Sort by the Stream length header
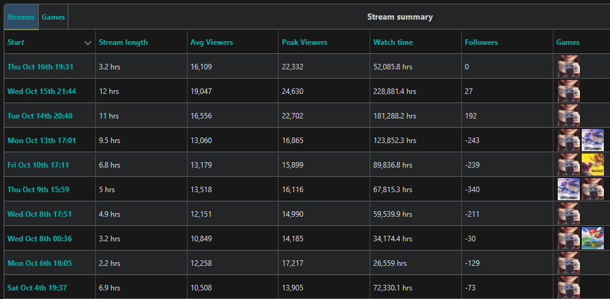 tap(123, 42)
